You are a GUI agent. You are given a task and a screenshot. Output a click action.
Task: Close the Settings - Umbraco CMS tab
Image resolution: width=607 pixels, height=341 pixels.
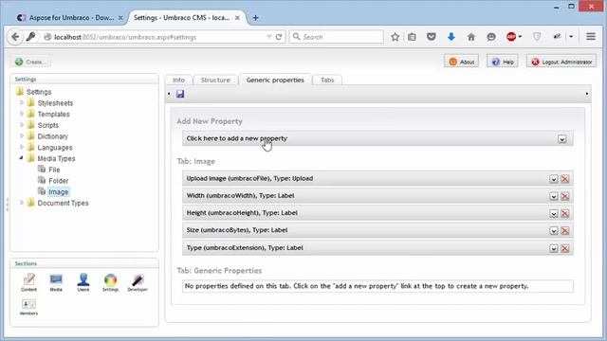tap(237, 18)
